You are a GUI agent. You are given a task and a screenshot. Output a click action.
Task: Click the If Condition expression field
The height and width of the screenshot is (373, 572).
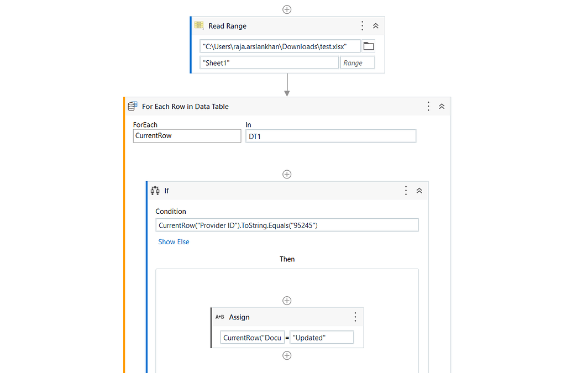(x=287, y=225)
